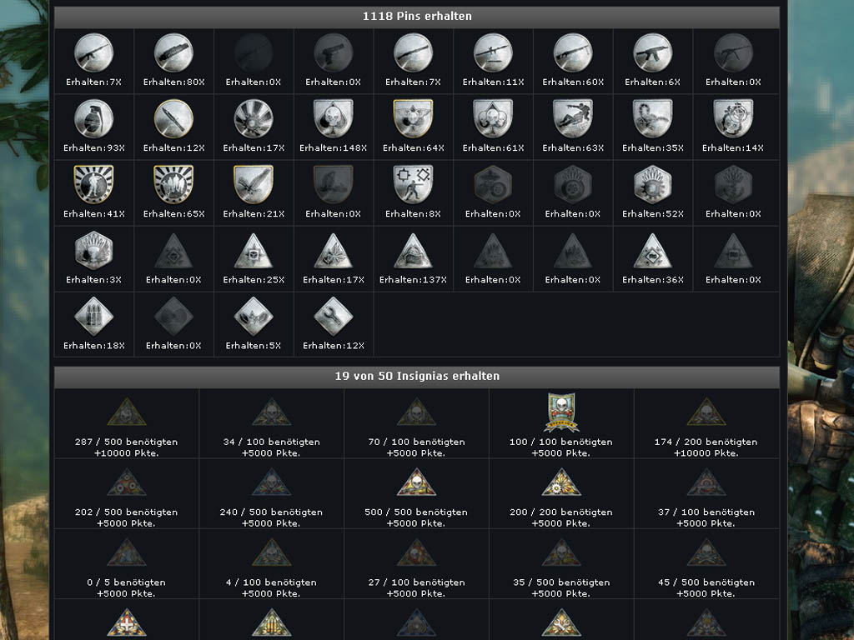854x640 pixels.
Task: Click the '4 / 100 benötigten' text
Action: pos(271,582)
